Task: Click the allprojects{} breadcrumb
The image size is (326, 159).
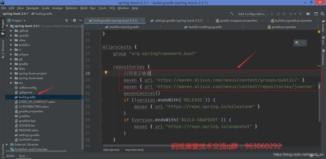Action: [111, 150]
